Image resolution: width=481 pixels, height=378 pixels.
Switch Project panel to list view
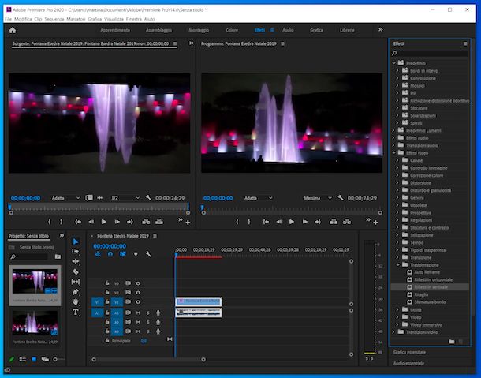22,359
